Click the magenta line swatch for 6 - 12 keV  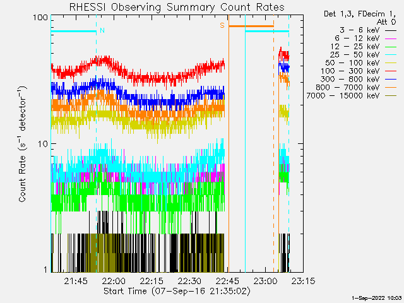pos(391,39)
